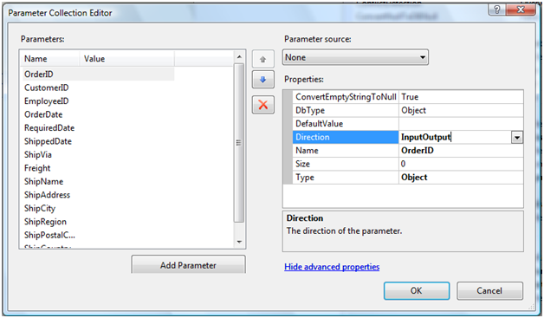Image resolution: width=544 pixels, height=318 pixels.
Task: Close the Parameter Collection Editor window
Action: click(x=521, y=10)
